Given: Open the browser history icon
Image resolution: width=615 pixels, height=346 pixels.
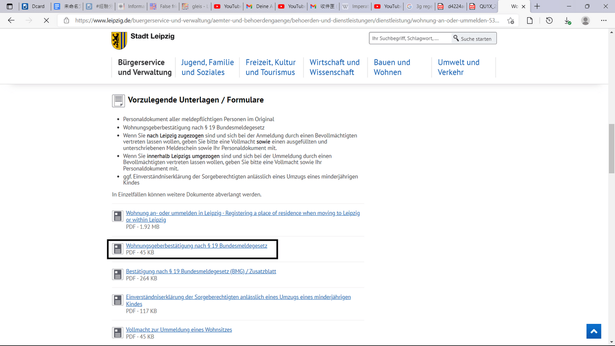Looking at the screenshot, I should click(549, 21).
